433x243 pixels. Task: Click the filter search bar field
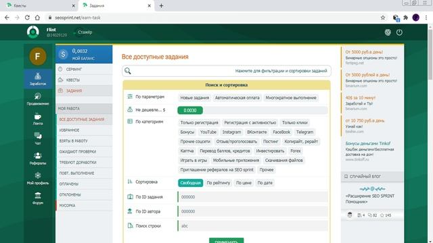click(227, 71)
